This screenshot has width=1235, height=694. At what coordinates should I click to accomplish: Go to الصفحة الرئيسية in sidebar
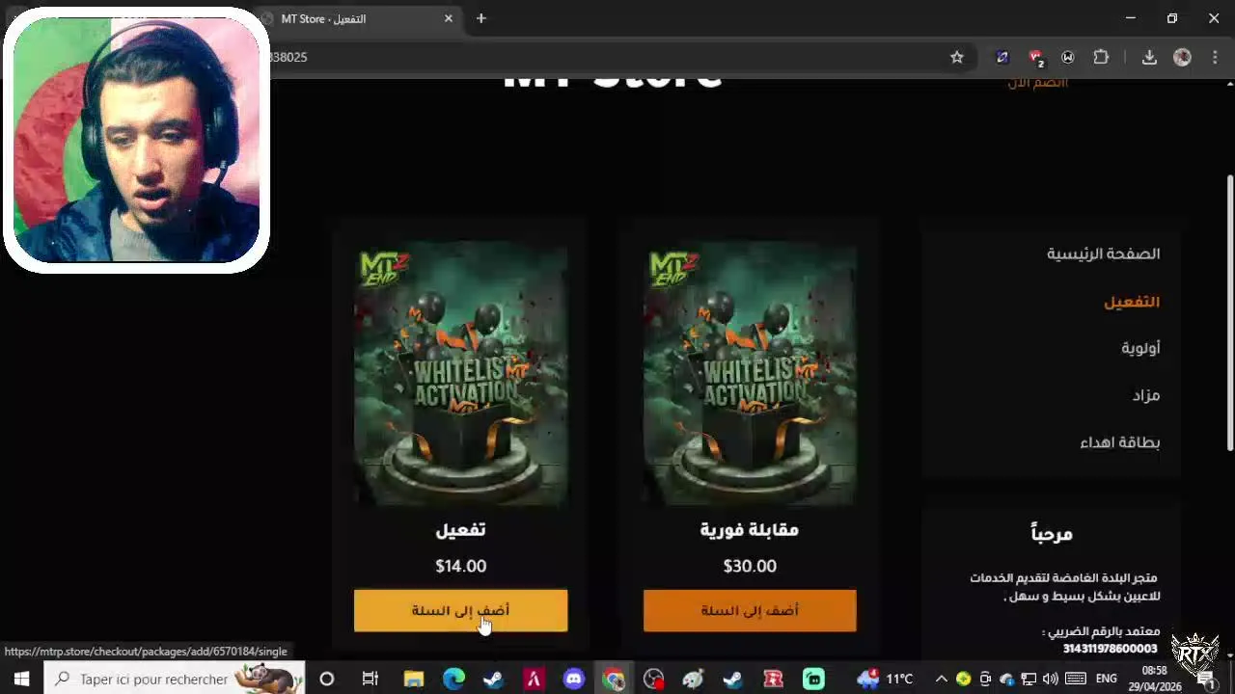tap(1103, 254)
